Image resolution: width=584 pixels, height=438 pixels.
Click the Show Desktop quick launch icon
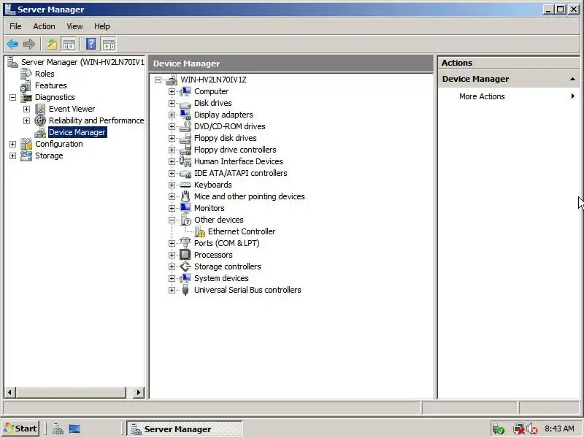click(x=74, y=429)
